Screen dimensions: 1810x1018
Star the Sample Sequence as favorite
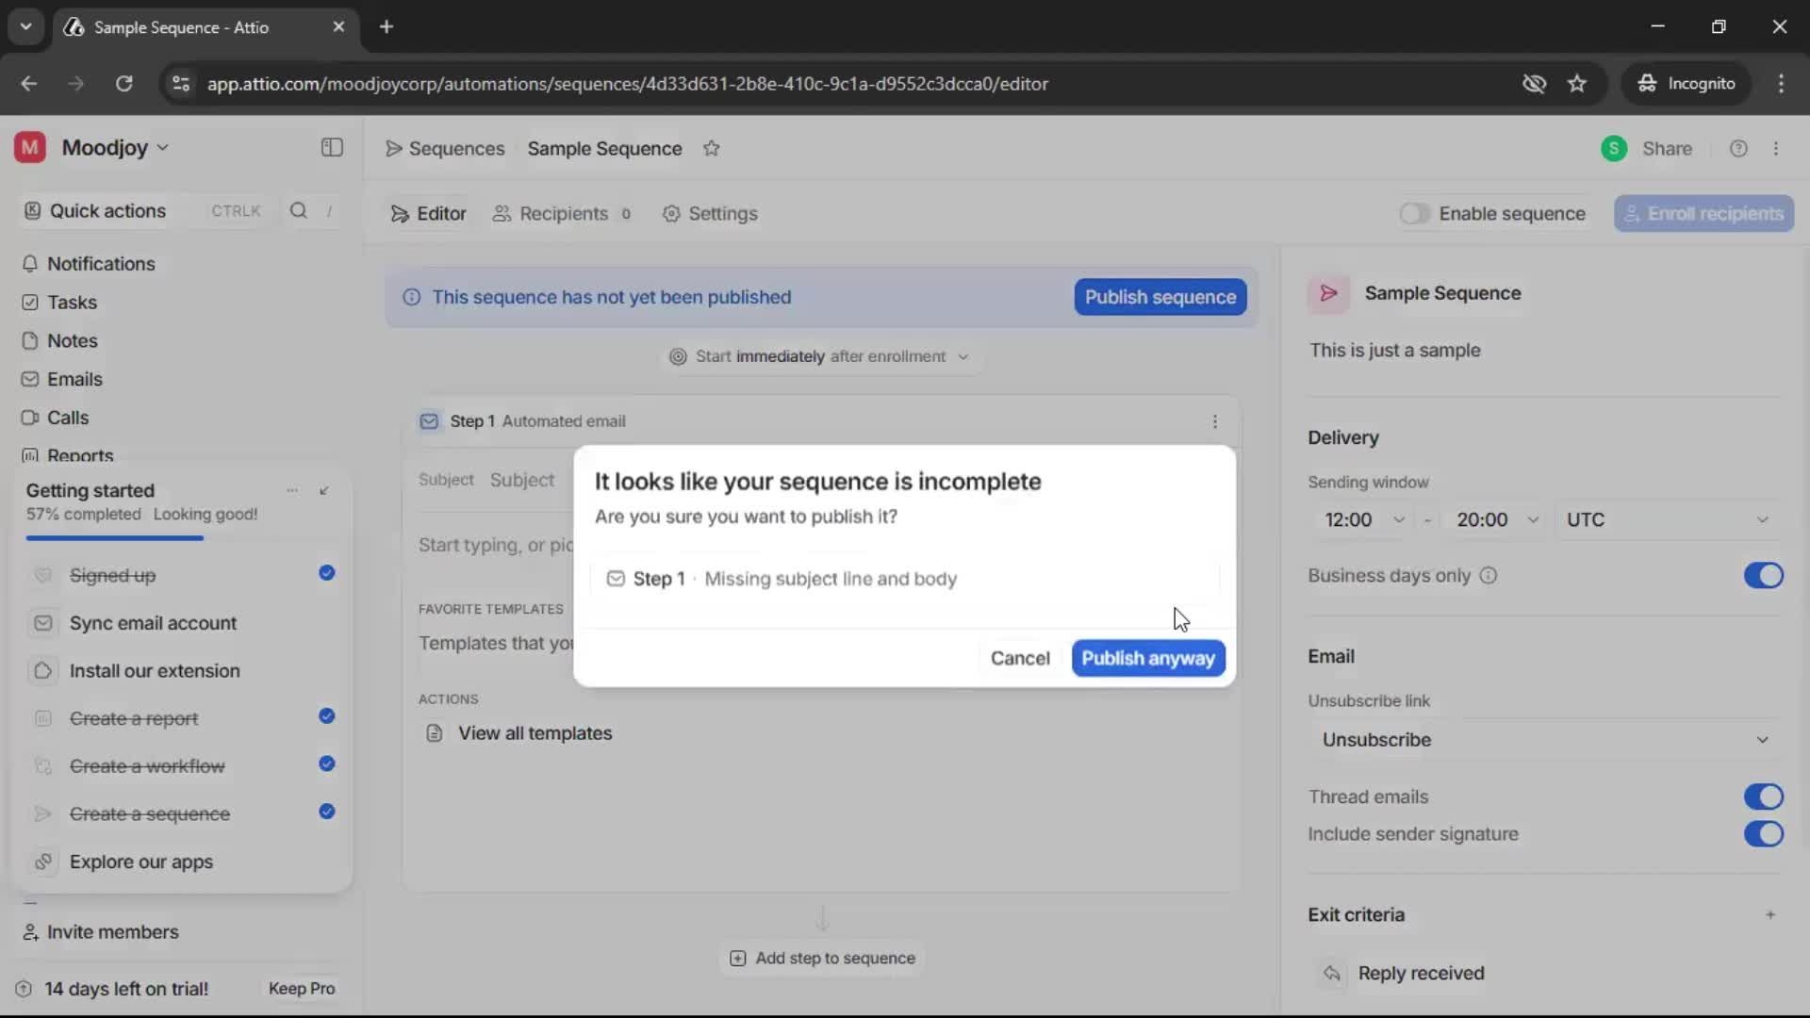pos(713,149)
